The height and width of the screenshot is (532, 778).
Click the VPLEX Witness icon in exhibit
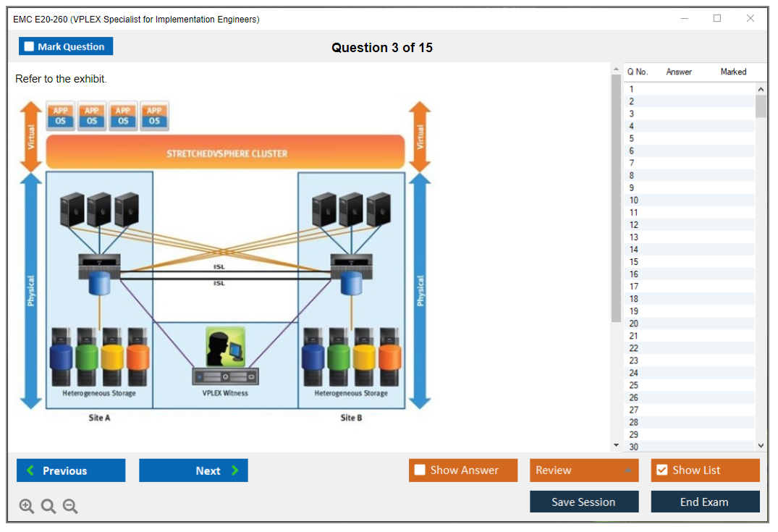[225, 347]
